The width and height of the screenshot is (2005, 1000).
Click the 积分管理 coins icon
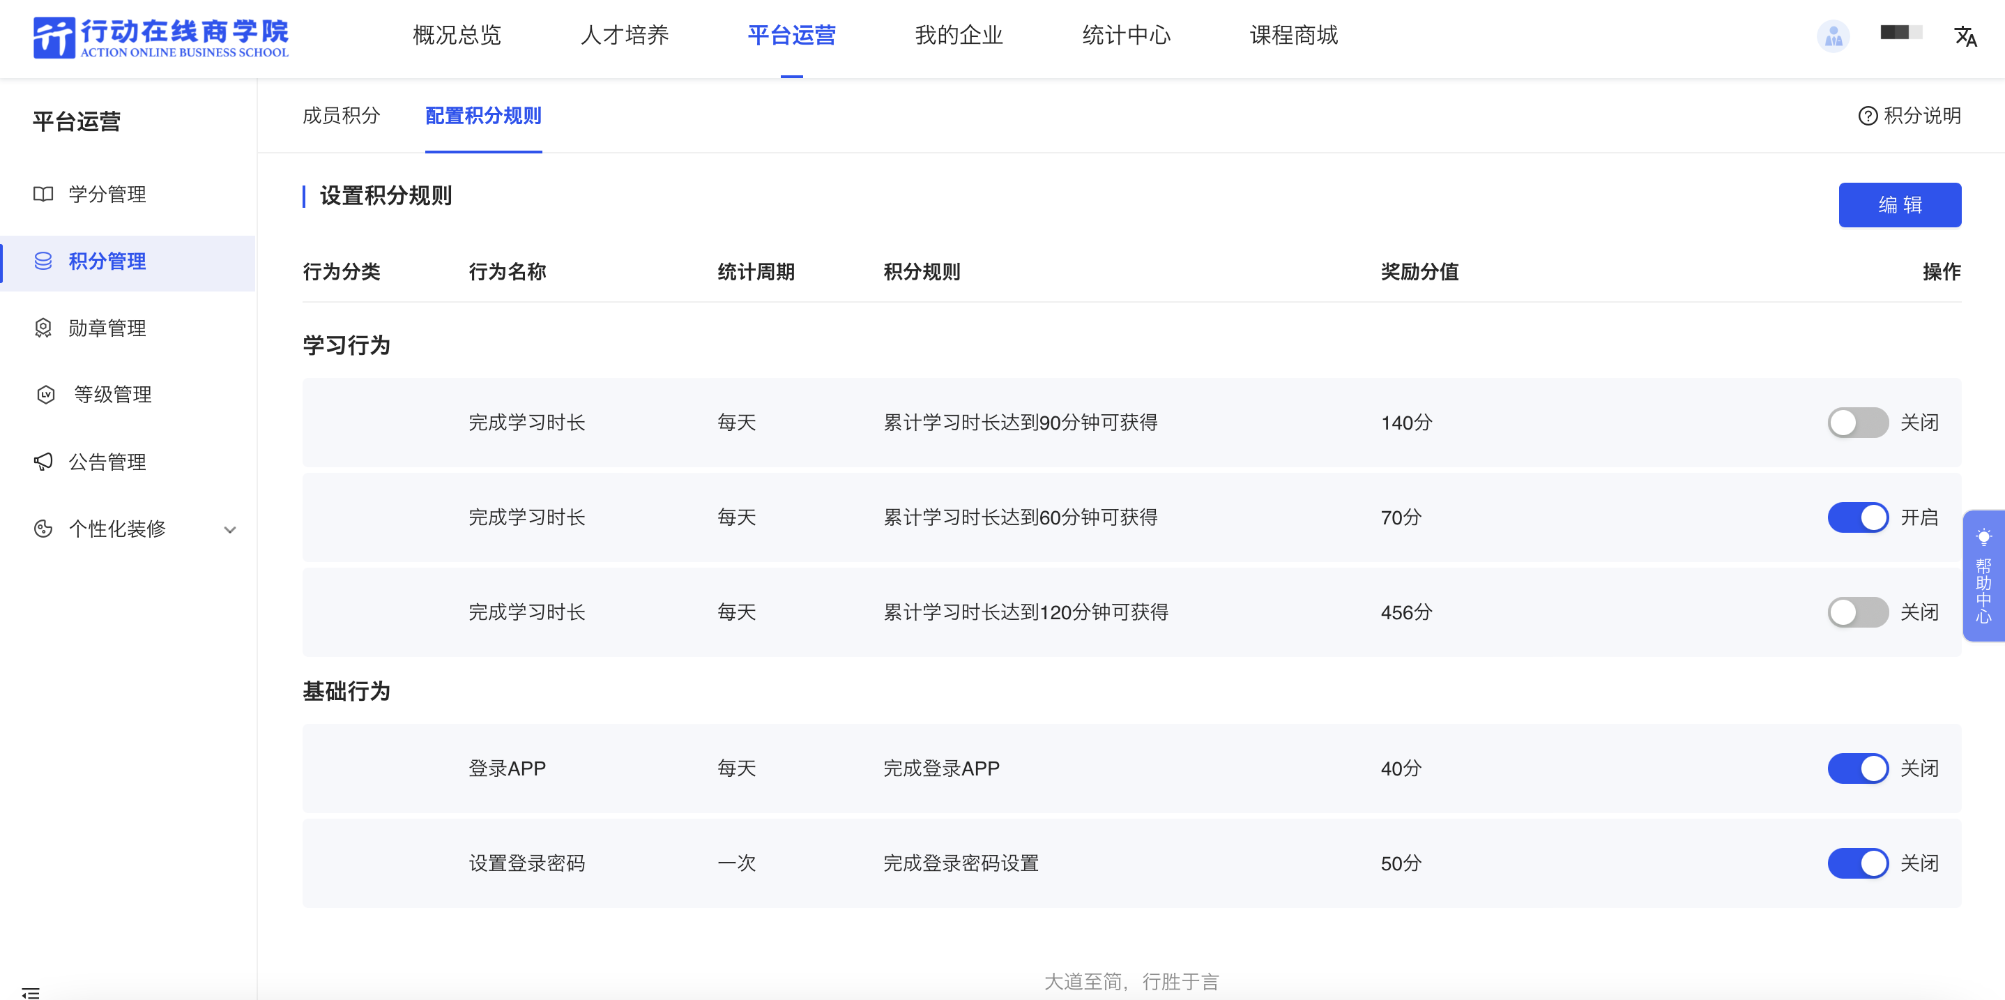click(x=44, y=261)
